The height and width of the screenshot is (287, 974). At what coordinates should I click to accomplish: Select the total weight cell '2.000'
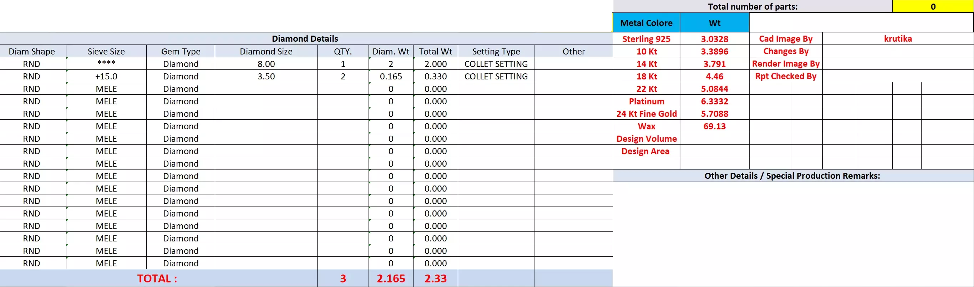[x=436, y=64]
